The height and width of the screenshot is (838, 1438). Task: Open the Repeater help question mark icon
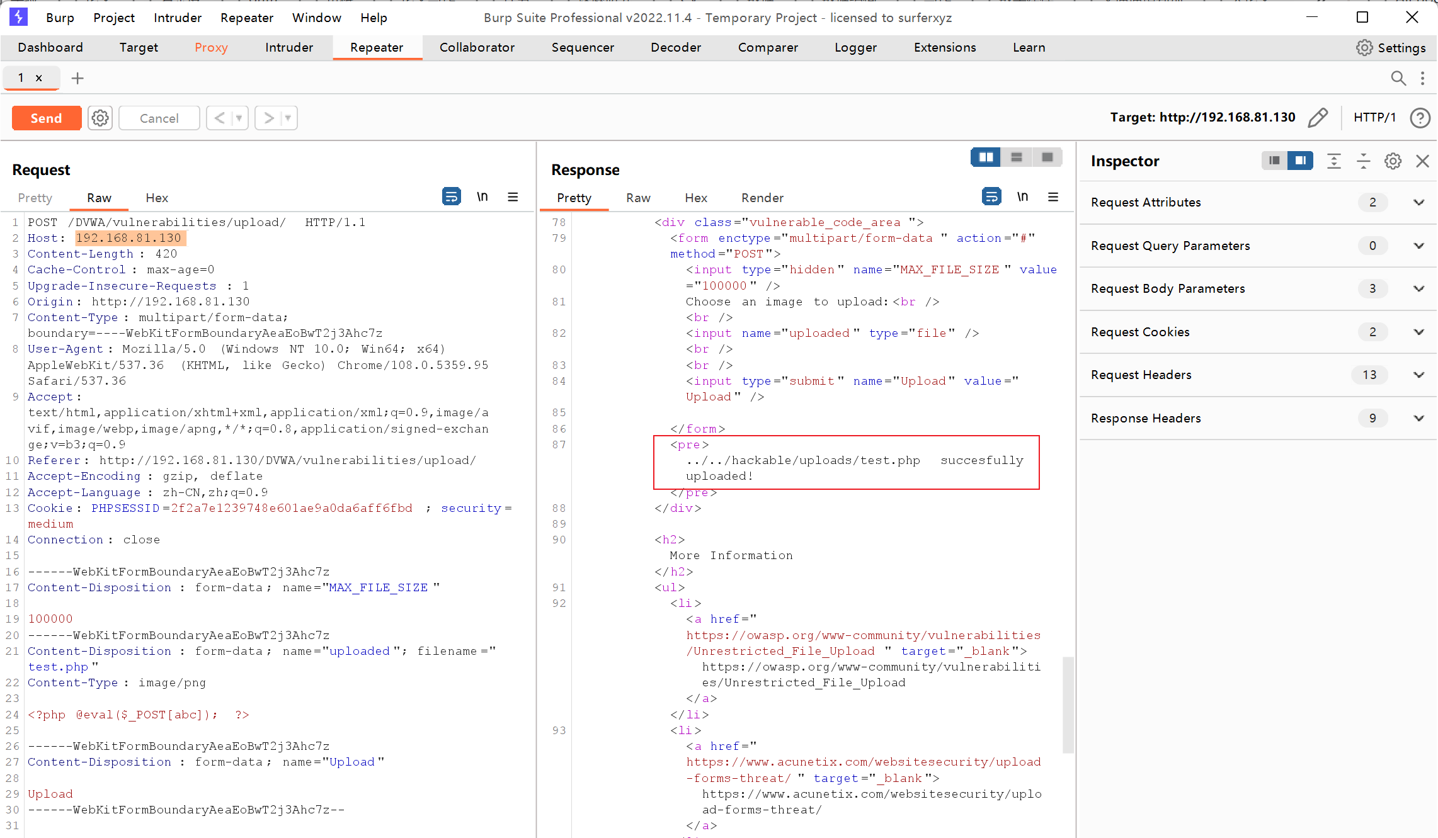[x=1420, y=118]
